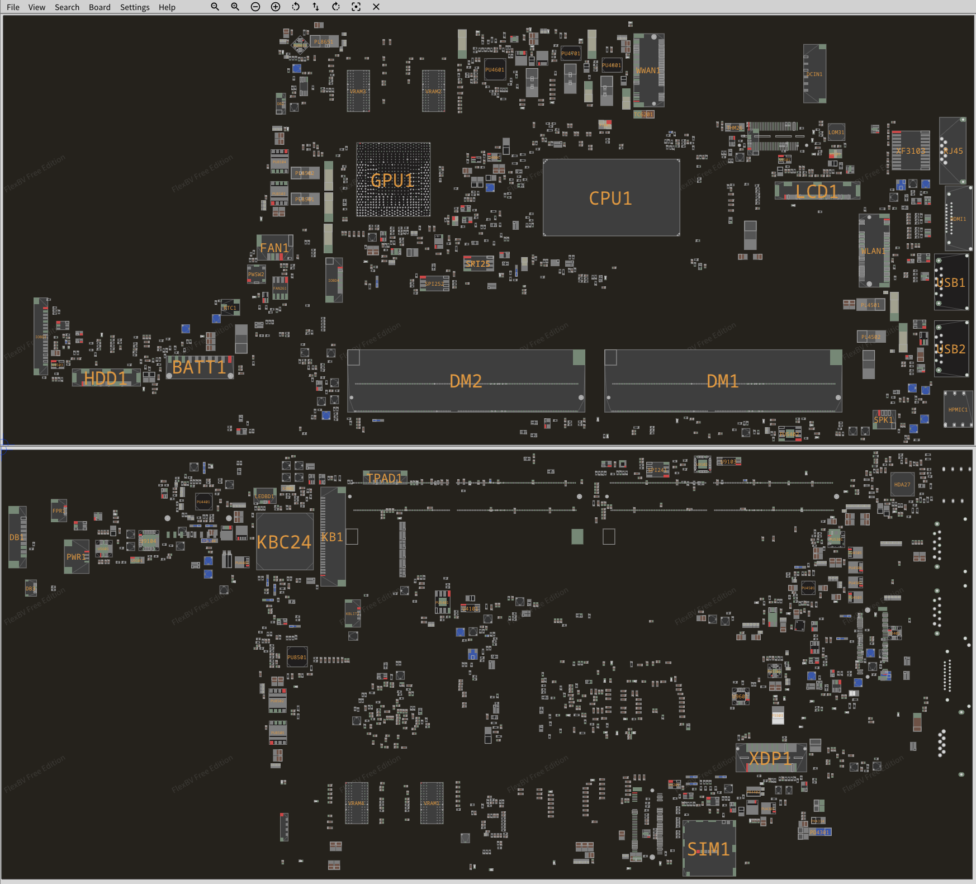Select the DM2 memory slot
This screenshot has height=884, width=976.
(466, 381)
